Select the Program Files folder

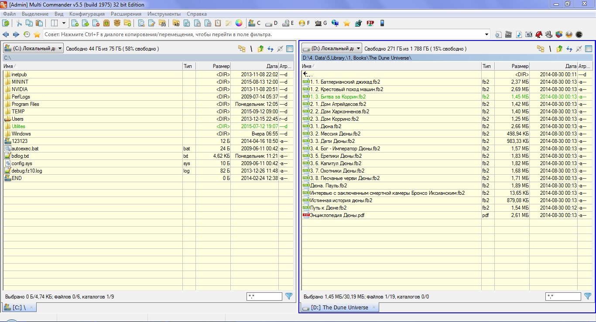tap(25, 104)
